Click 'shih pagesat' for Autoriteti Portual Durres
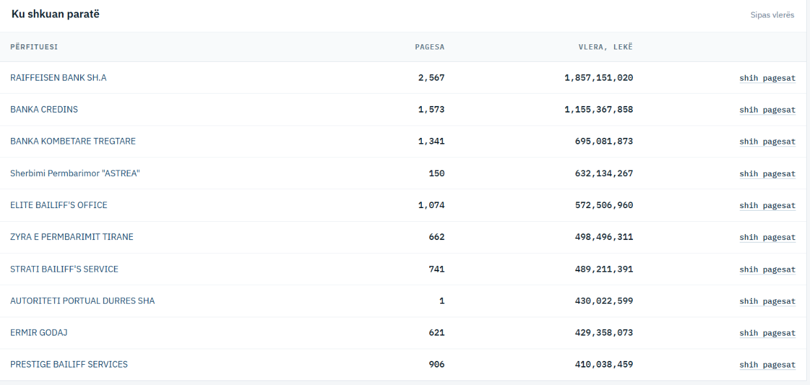This screenshot has width=810, height=385. pyautogui.click(x=767, y=301)
